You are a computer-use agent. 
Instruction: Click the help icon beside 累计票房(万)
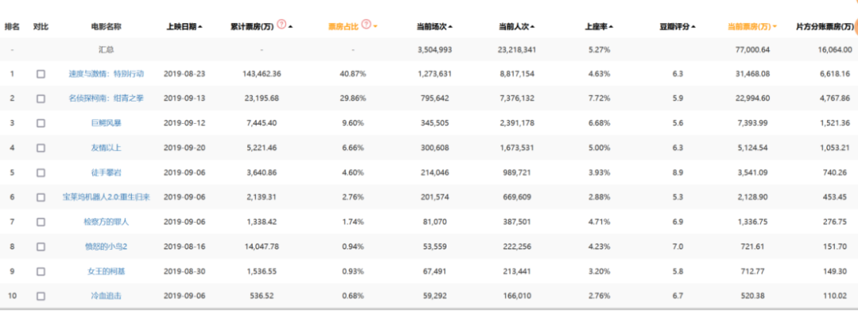point(281,24)
